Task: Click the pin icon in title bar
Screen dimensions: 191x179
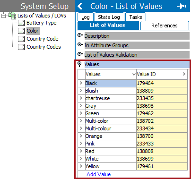Action: pos(181,6)
